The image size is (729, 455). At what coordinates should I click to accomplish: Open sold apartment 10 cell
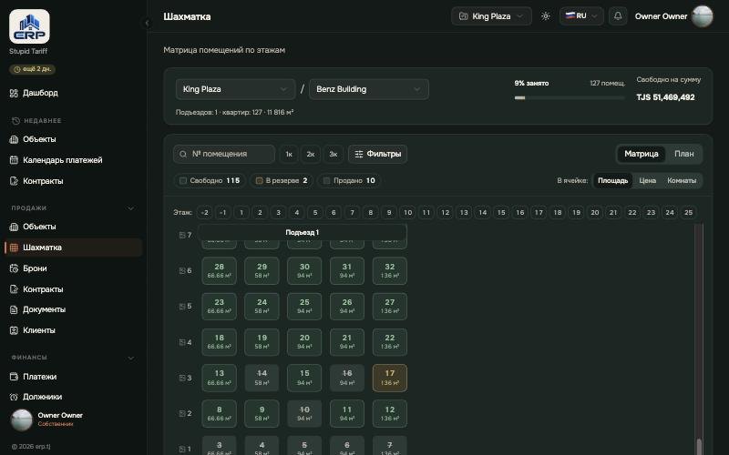tap(304, 414)
